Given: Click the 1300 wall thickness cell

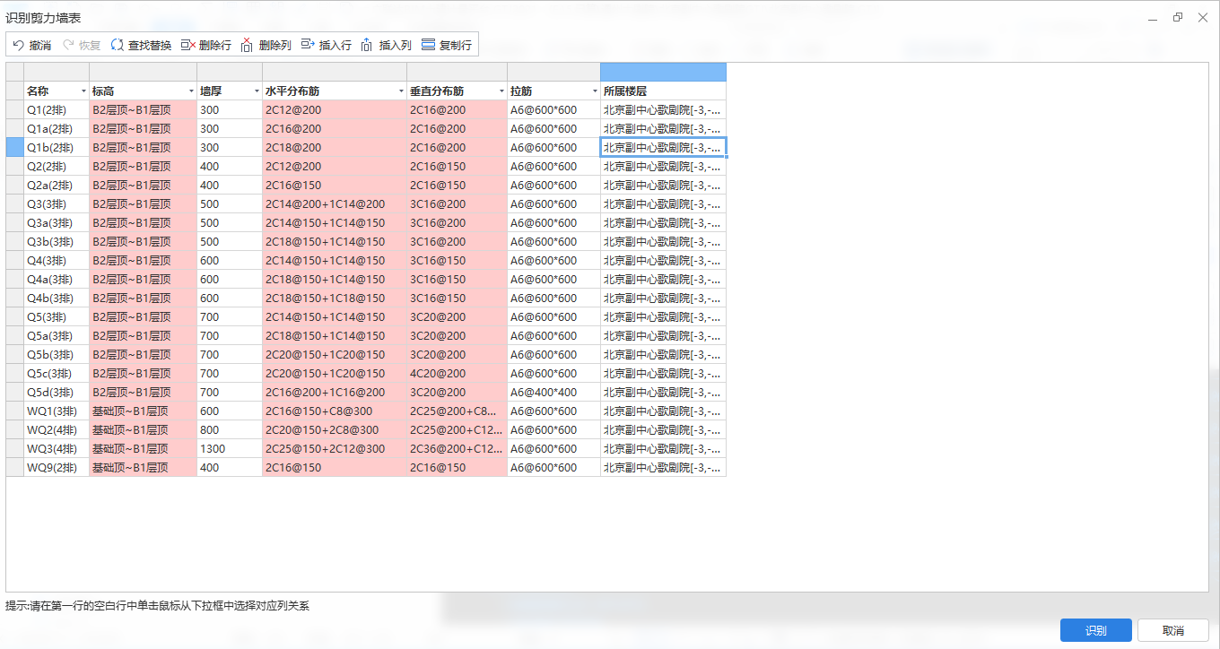Looking at the screenshot, I should click(230, 449).
